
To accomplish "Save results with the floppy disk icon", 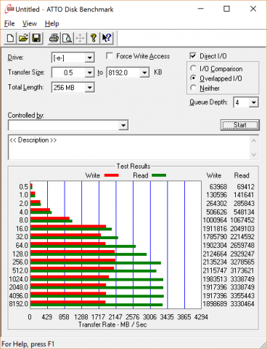I will tap(36, 38).
